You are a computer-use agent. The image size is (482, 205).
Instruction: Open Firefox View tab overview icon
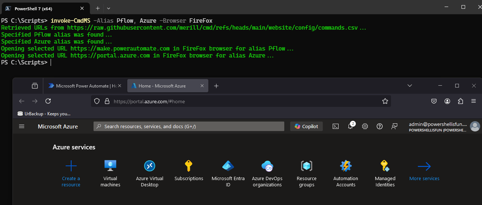click(35, 86)
